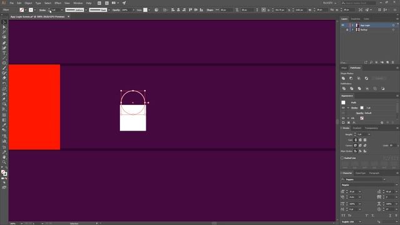Toggle lock on the Backup layer
This screenshot has width=400, height=225.
tap(347, 30)
